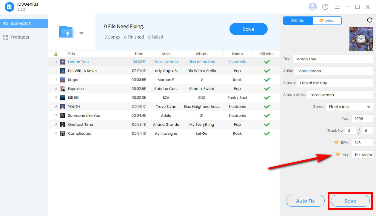Click the user account avatar icon
Screen dimensions: 376x216
point(312,7)
